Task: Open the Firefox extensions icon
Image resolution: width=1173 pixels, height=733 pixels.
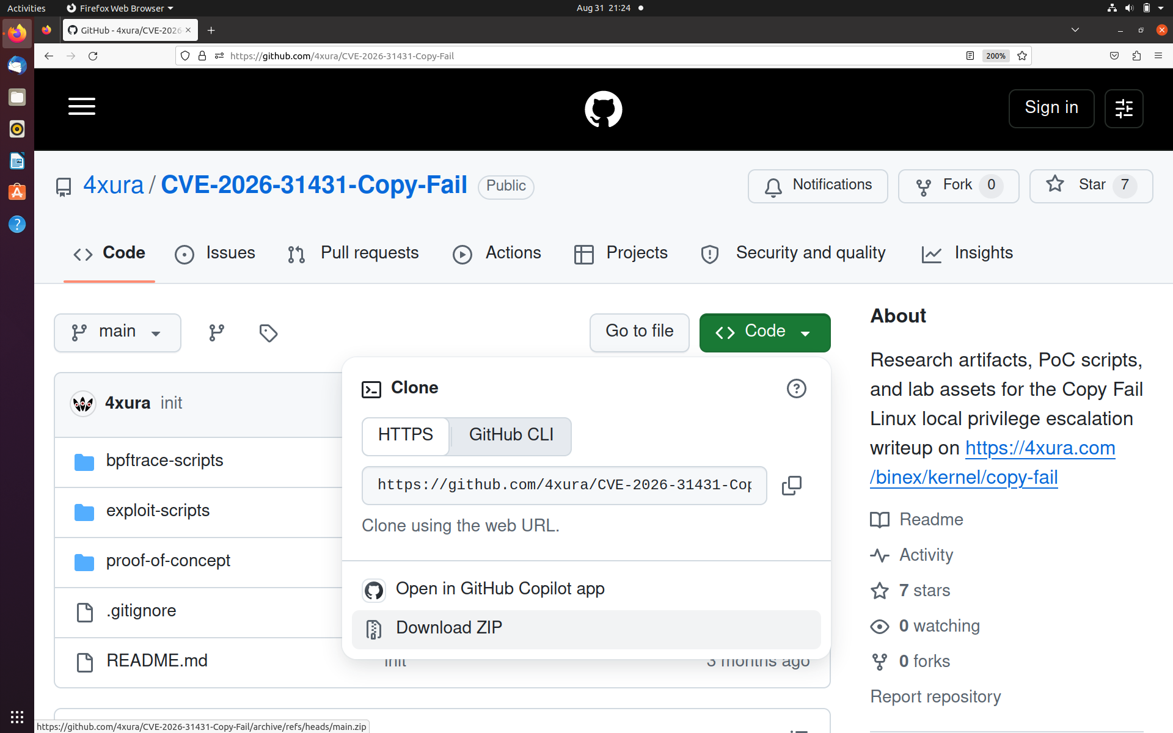Action: 1136,56
